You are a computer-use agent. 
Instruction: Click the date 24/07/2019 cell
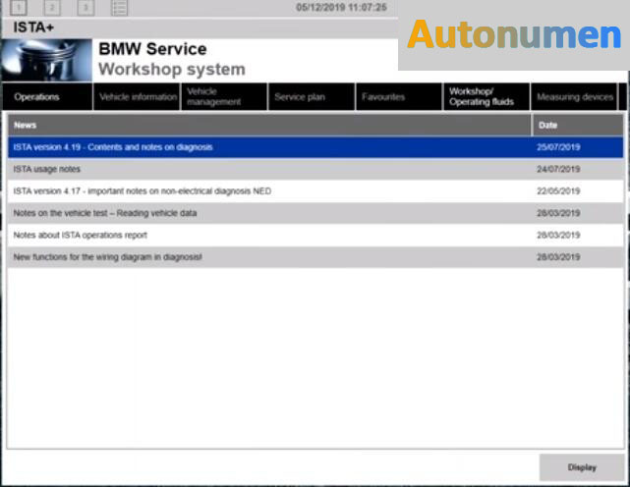click(x=558, y=170)
